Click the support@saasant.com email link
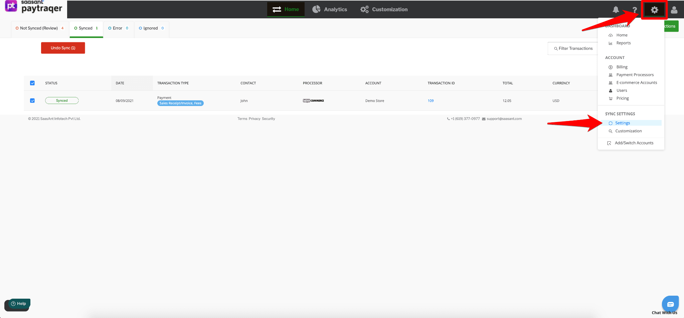The image size is (684, 318). (x=504, y=119)
